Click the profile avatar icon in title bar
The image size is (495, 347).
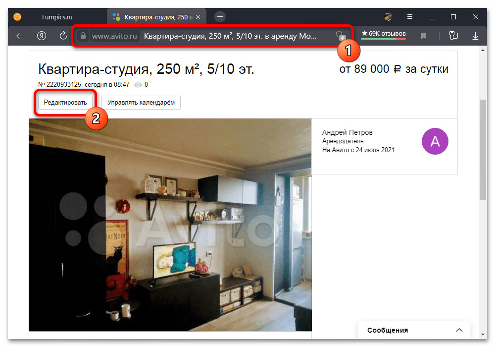point(388,17)
